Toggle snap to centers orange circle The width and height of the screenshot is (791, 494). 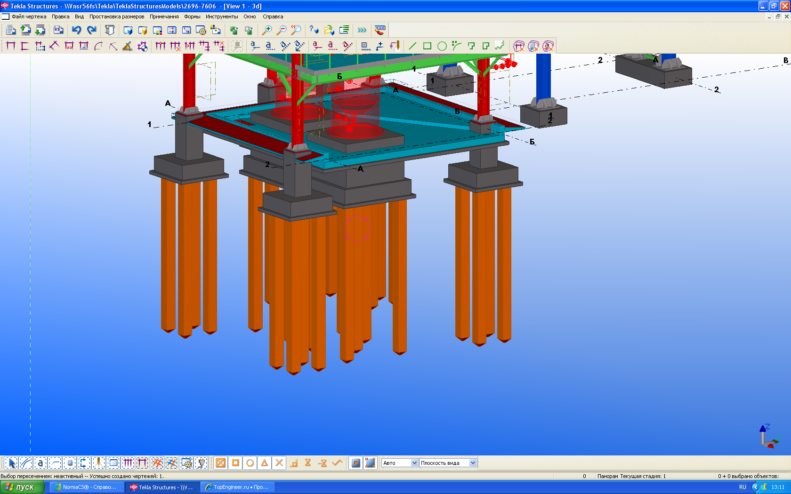pyautogui.click(x=250, y=463)
